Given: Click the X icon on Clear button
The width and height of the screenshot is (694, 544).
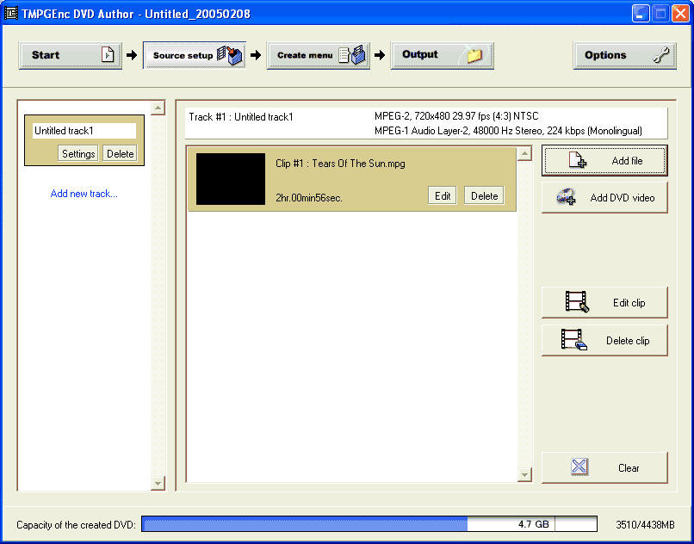Looking at the screenshot, I should pyautogui.click(x=579, y=467).
